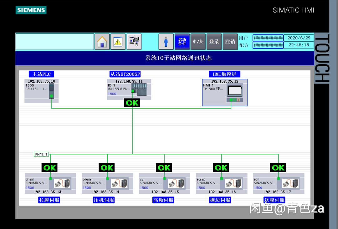Click IP address 192.168.35.13
Viewport: 338px width, 229px height.
point(48,192)
